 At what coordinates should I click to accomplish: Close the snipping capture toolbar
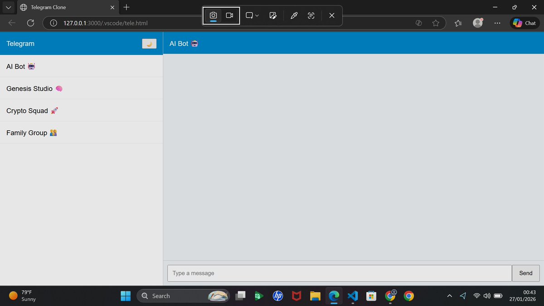coord(332,15)
